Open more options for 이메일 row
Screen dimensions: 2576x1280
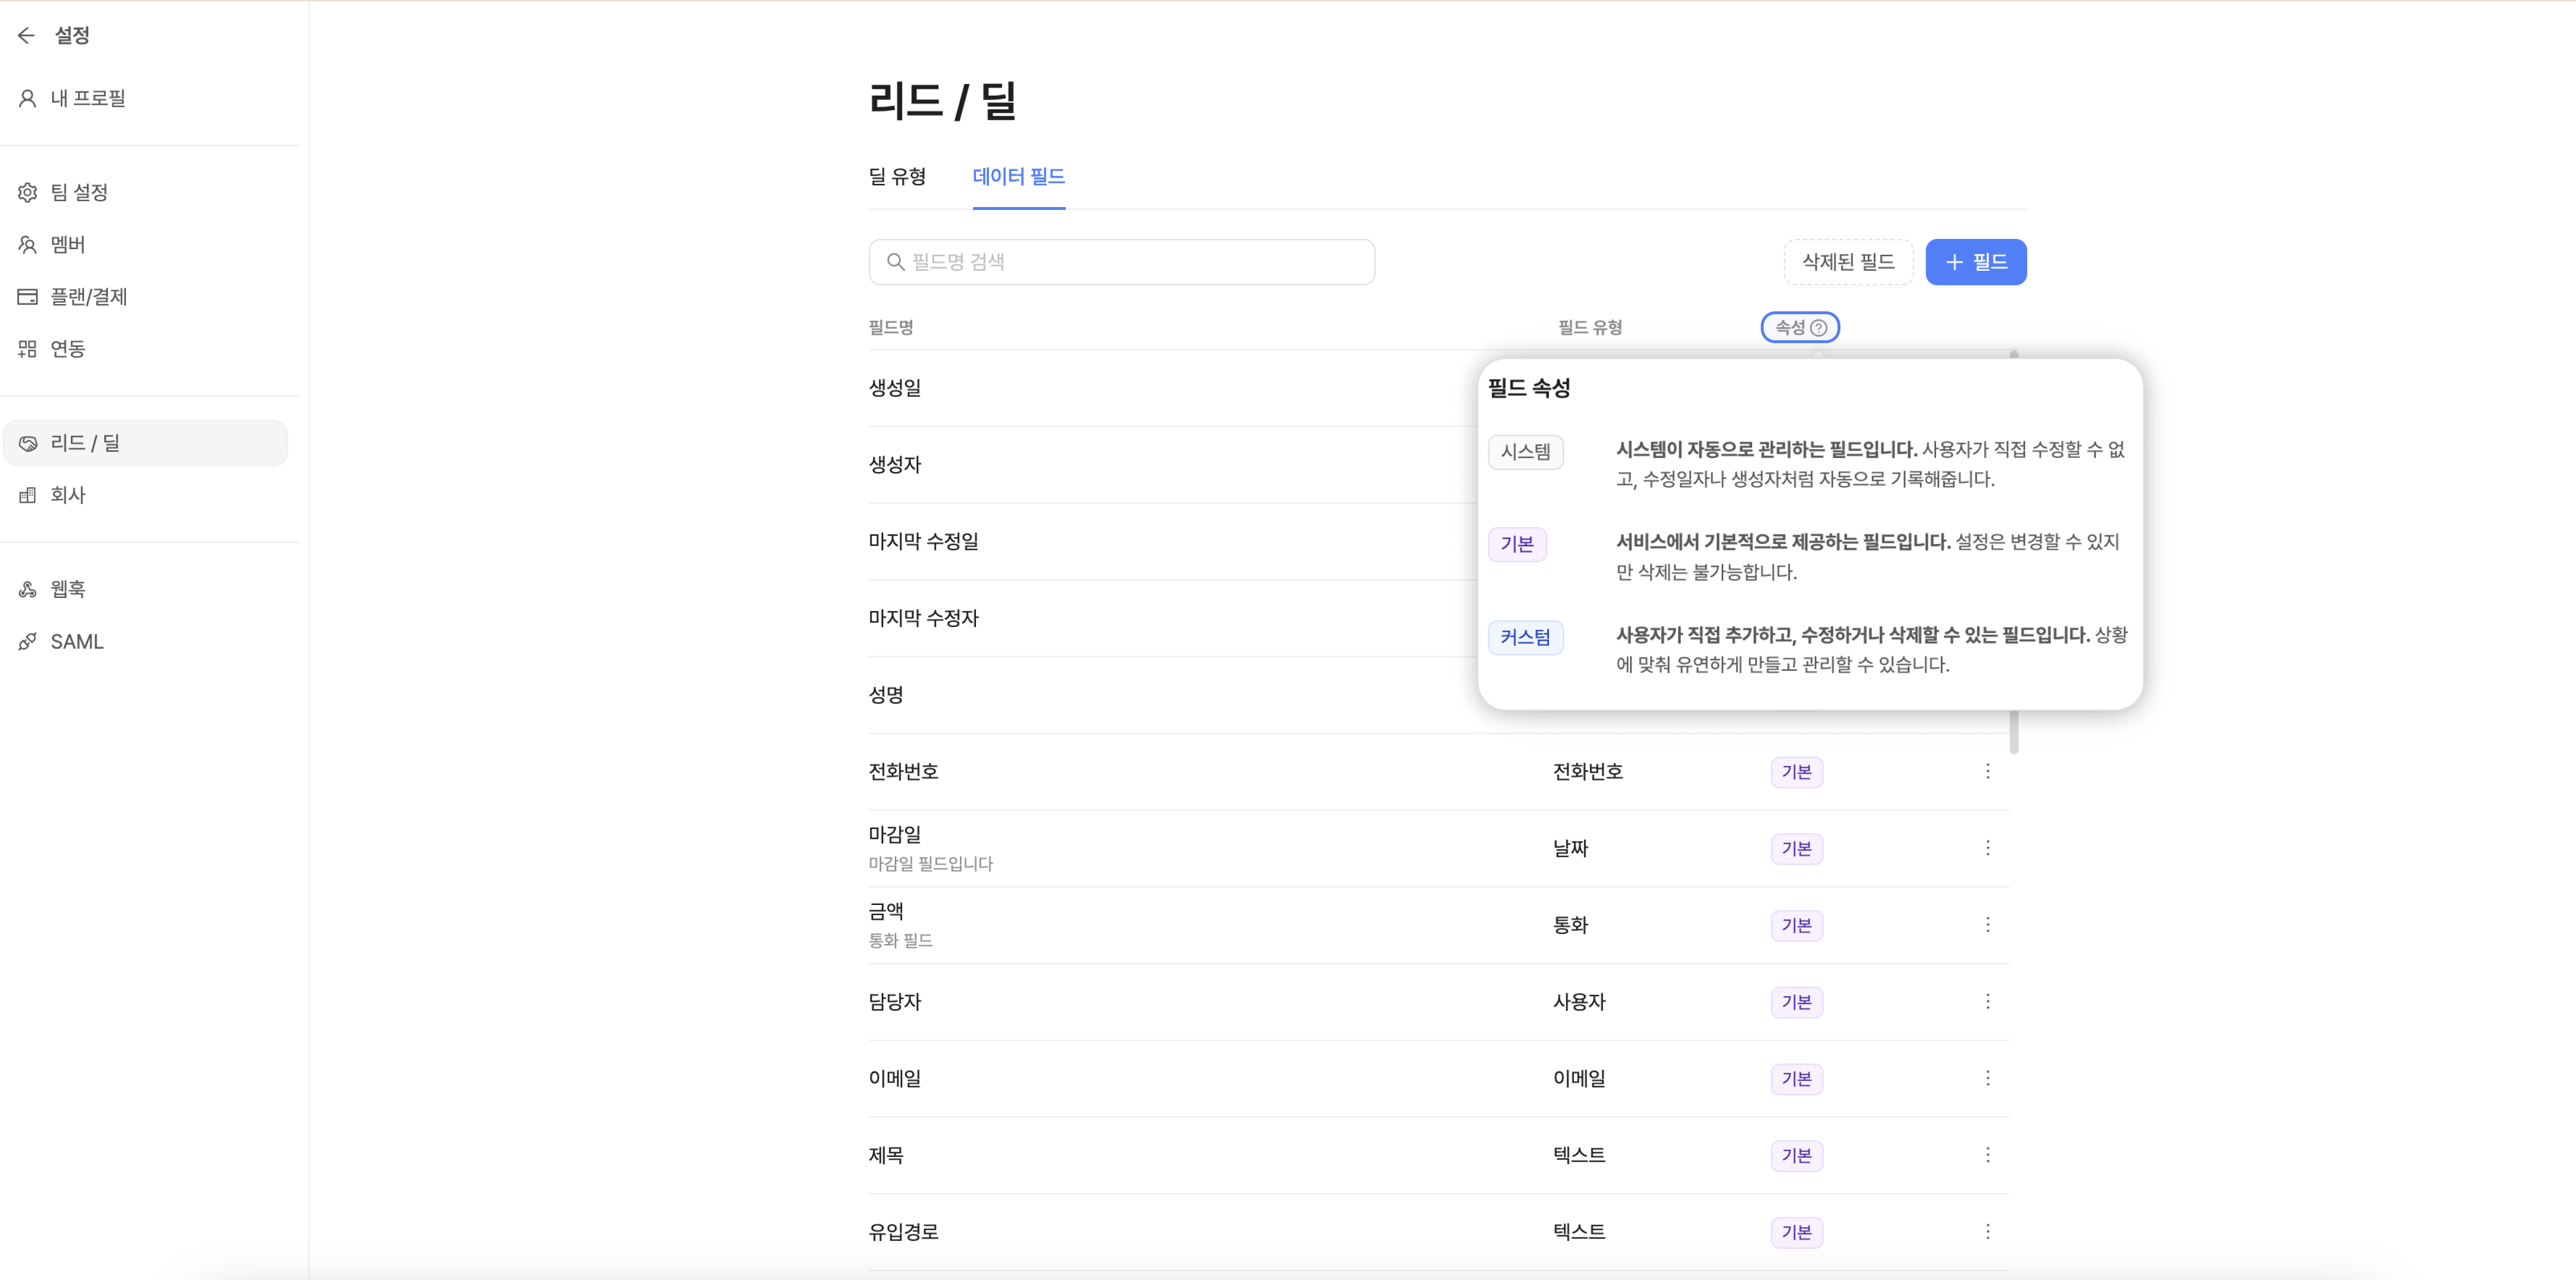[x=1987, y=1078]
